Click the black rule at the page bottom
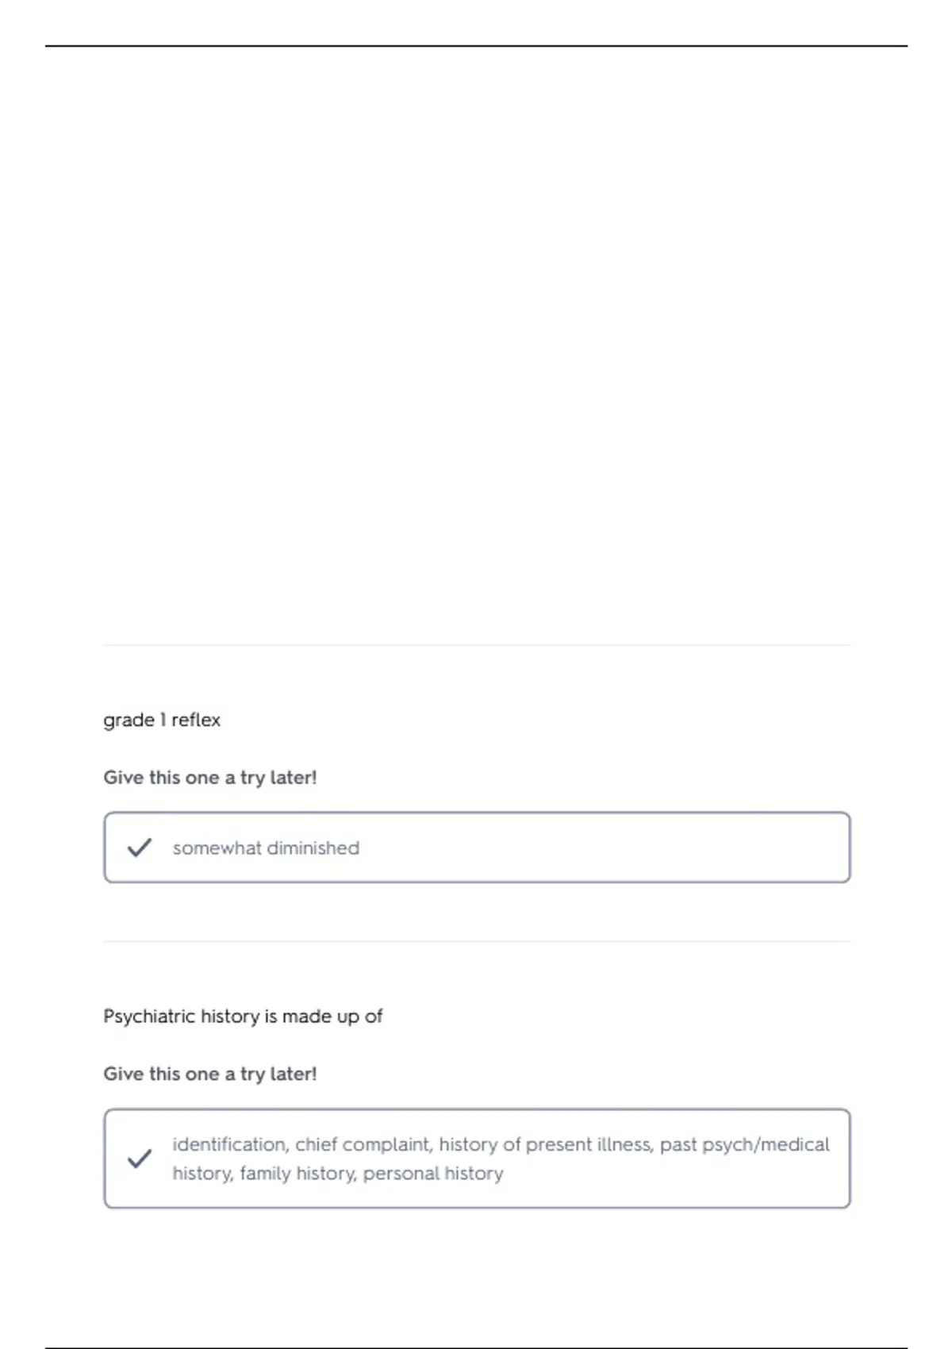This screenshot has width=952, height=1349. coord(476,1347)
